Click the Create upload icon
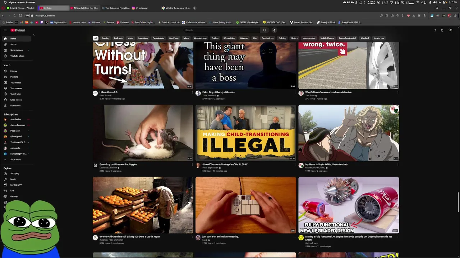Viewport: 460px width, 258px height. [x=435, y=30]
